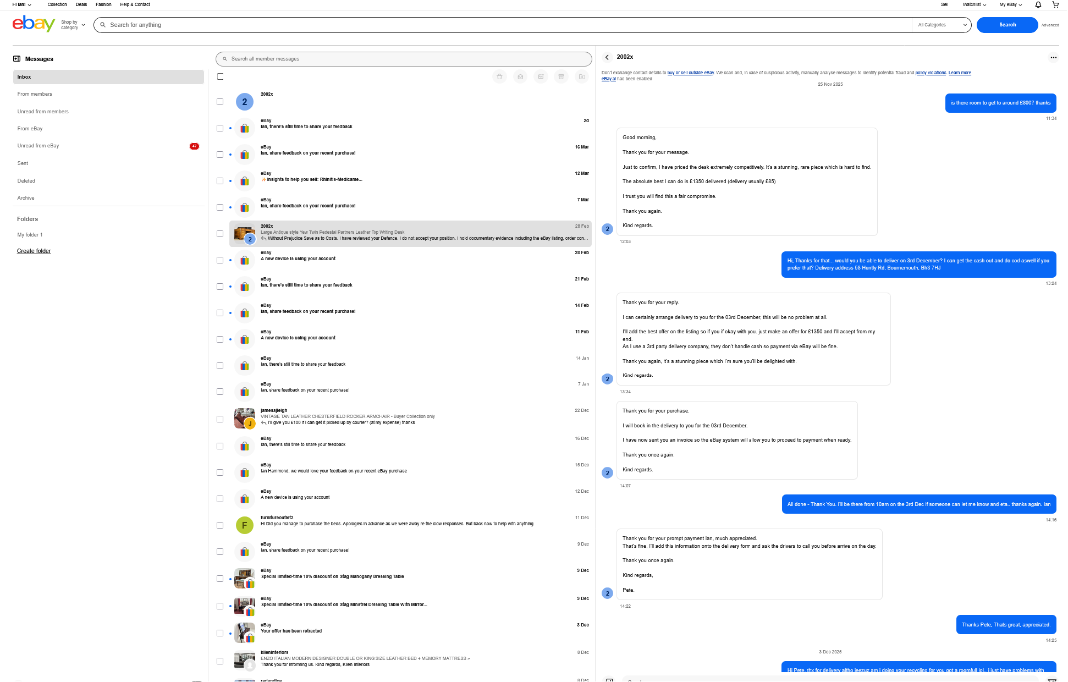Click the trash delete toolbar icon

[499, 77]
